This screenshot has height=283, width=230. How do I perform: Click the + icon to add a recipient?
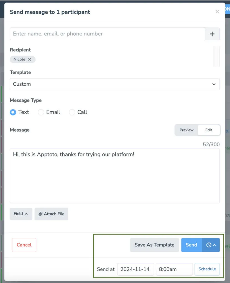pyautogui.click(x=212, y=34)
